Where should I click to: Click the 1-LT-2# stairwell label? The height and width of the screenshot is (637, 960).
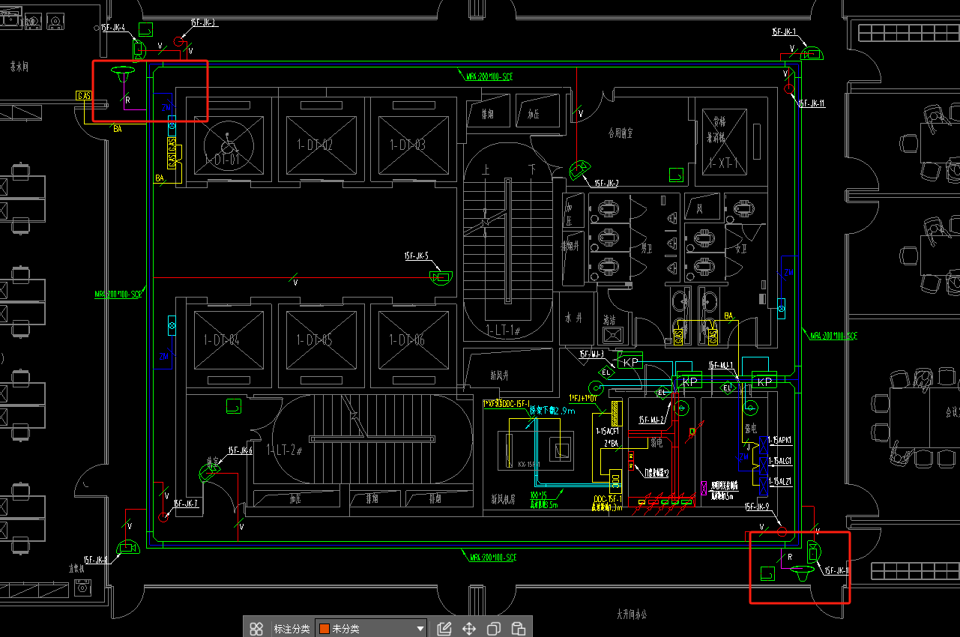click(x=284, y=450)
